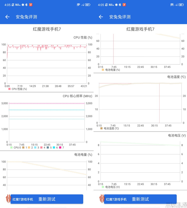The image size is (187, 208).
Task: Tap the green CPU 0 legend swatch
Action: [x=11, y=148]
